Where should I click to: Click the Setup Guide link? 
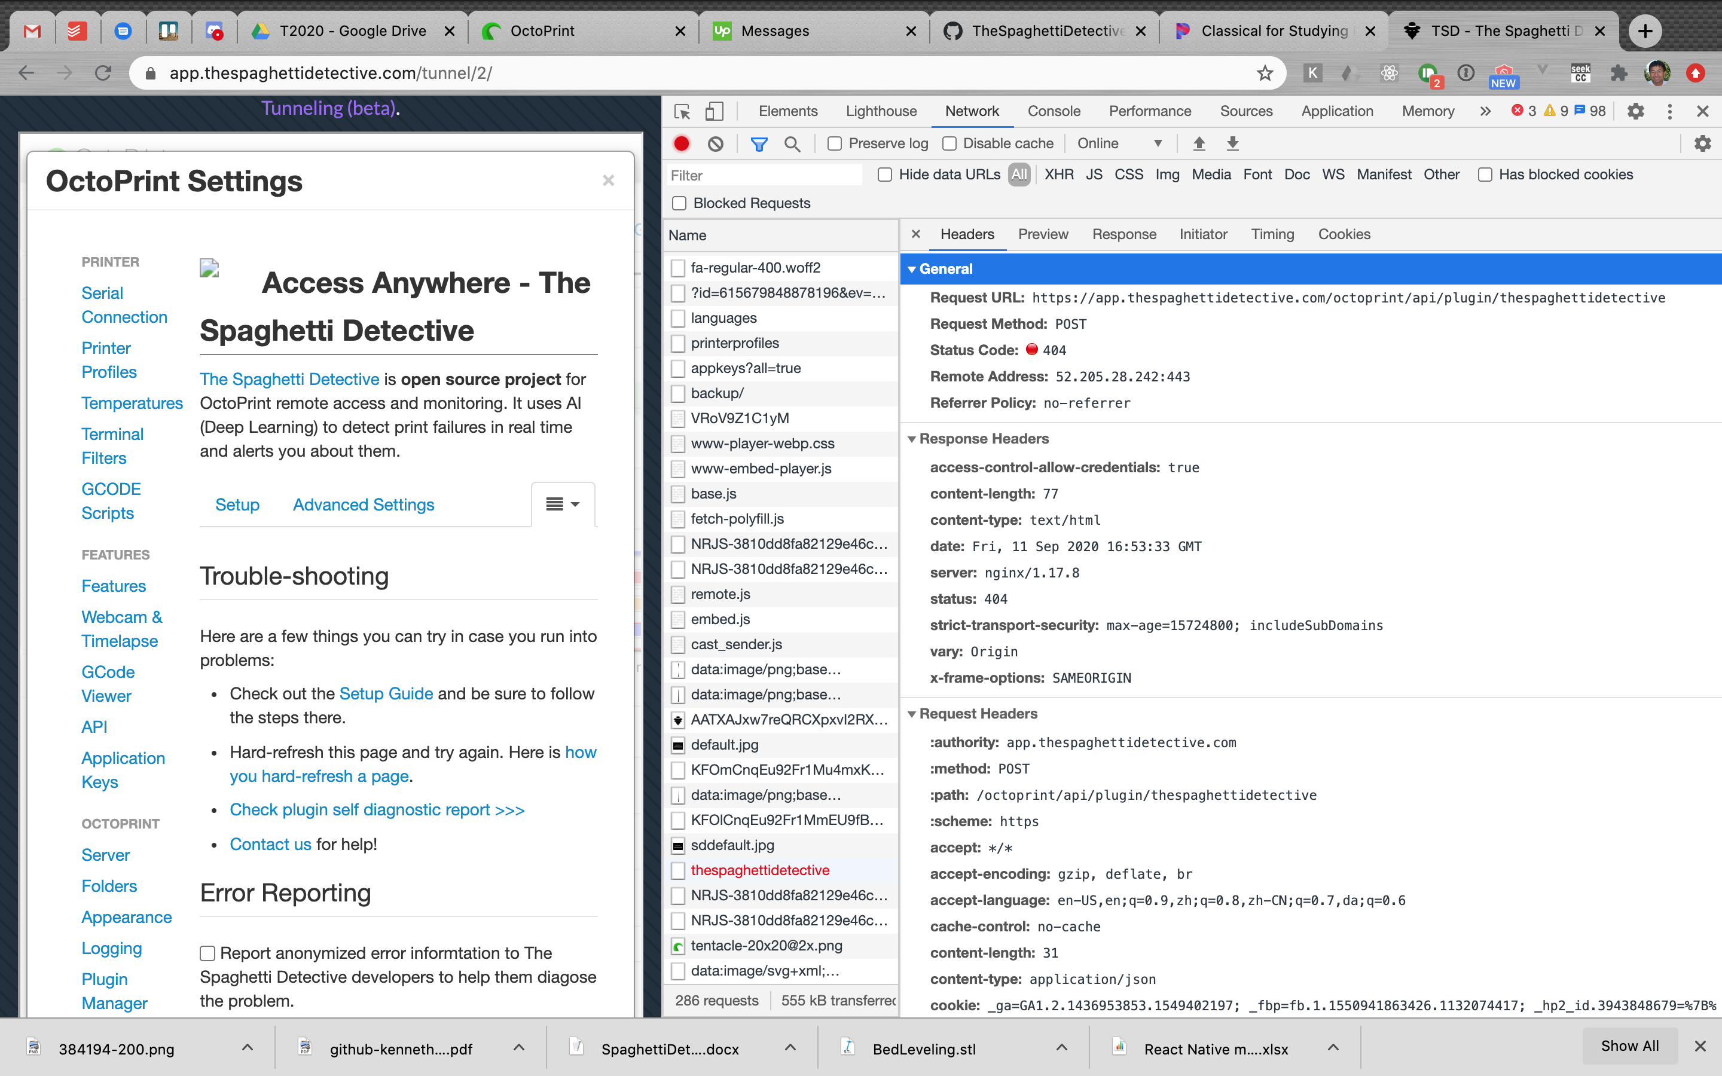pyautogui.click(x=386, y=694)
